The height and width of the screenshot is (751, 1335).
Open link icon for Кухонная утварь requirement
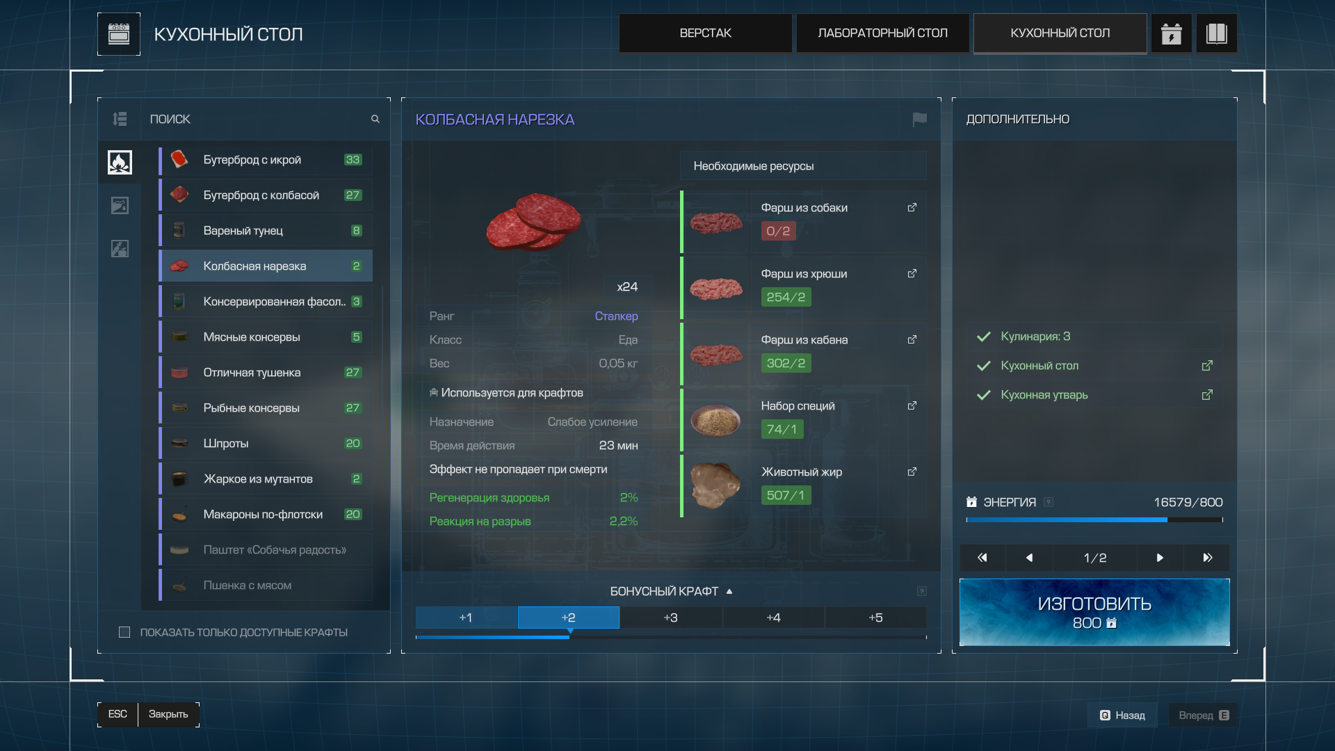click(x=1207, y=395)
